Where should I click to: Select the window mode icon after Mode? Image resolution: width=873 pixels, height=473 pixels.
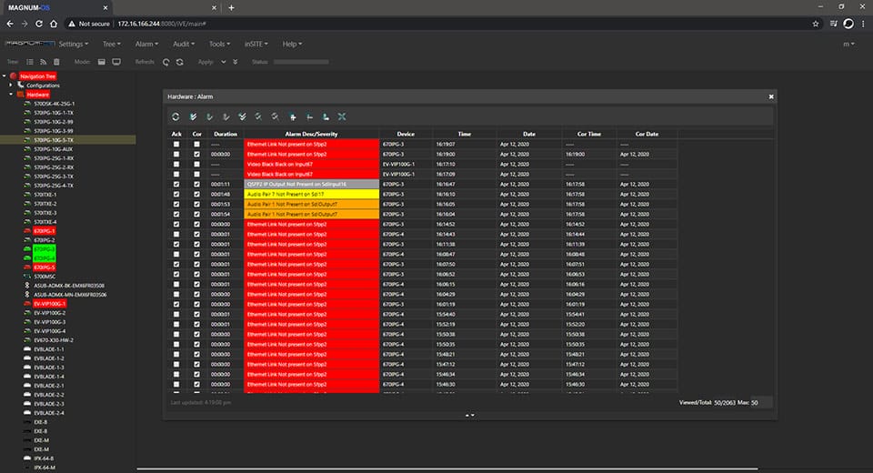click(x=101, y=62)
